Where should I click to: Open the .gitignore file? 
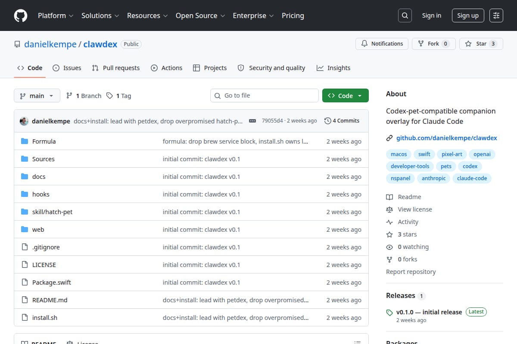(46, 247)
